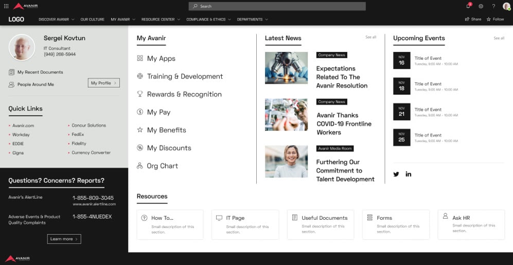Click phone number 1-855-809-3045
Viewport: 513px width, 265px height.
(x=93, y=198)
